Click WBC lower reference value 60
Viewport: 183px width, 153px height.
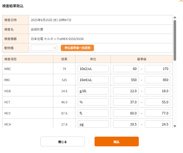pos(126,69)
